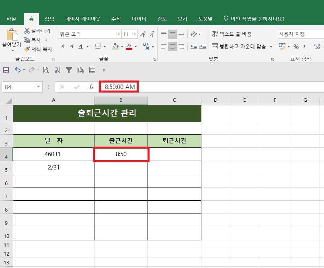Click the print preview icon
The width and height of the screenshot is (324, 268).
click(46, 70)
